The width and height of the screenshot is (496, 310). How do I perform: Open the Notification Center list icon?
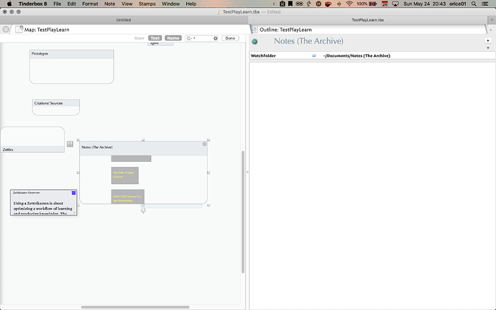point(484,4)
